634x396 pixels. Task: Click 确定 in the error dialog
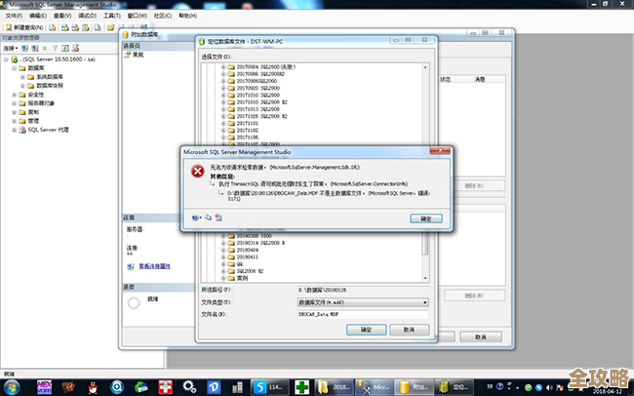(x=425, y=218)
